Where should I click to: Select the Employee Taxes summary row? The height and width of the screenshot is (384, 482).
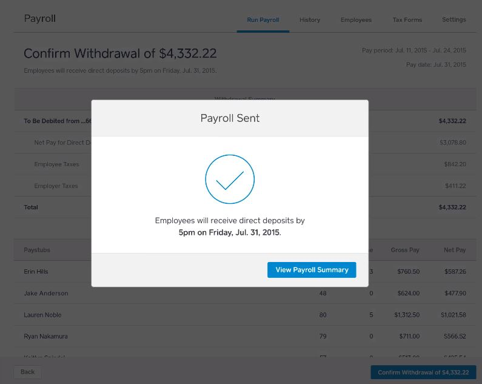(x=56, y=164)
